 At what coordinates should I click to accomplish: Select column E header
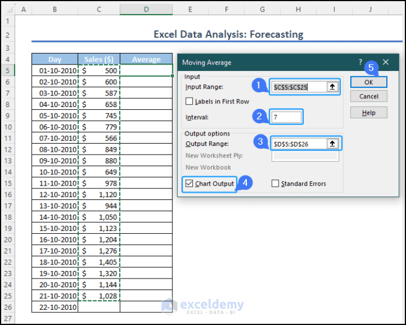click(x=190, y=9)
